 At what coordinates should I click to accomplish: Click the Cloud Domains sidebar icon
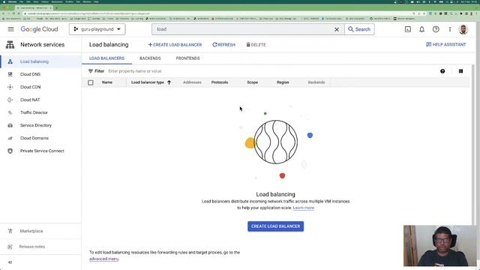click(10, 138)
